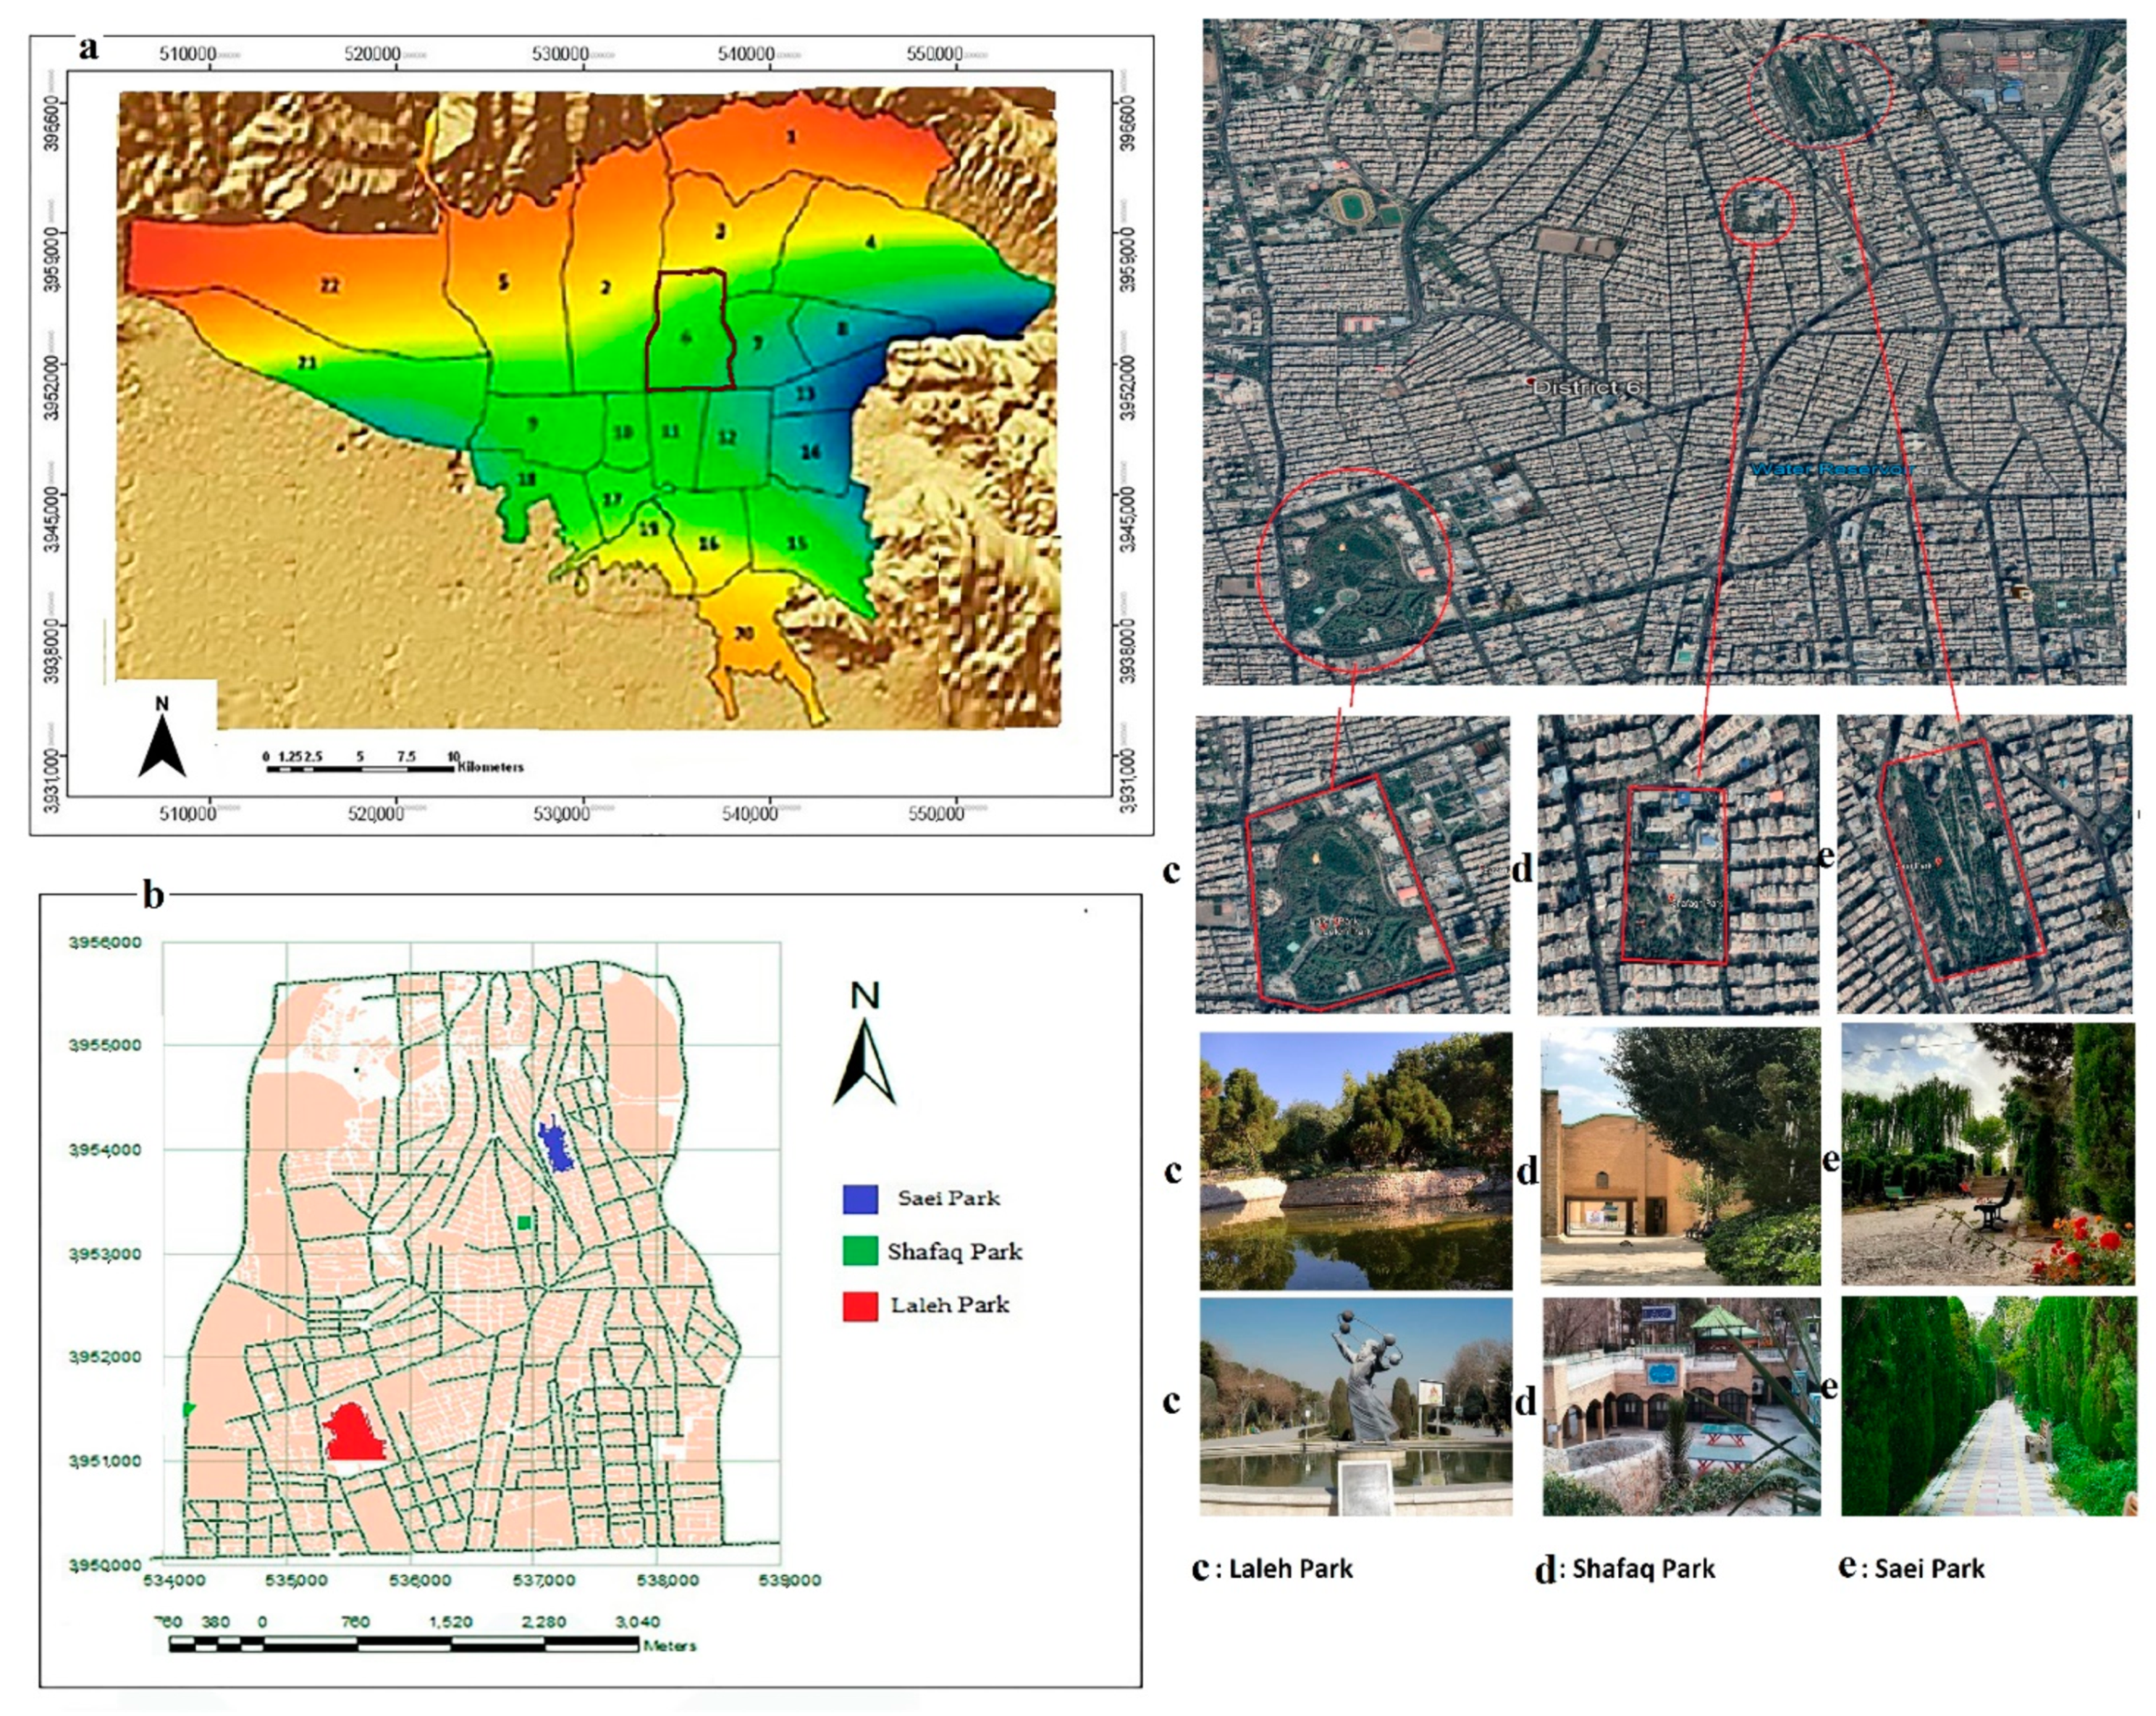
Task: Click the blue Saei Park legend swatch
Action: tap(860, 1199)
